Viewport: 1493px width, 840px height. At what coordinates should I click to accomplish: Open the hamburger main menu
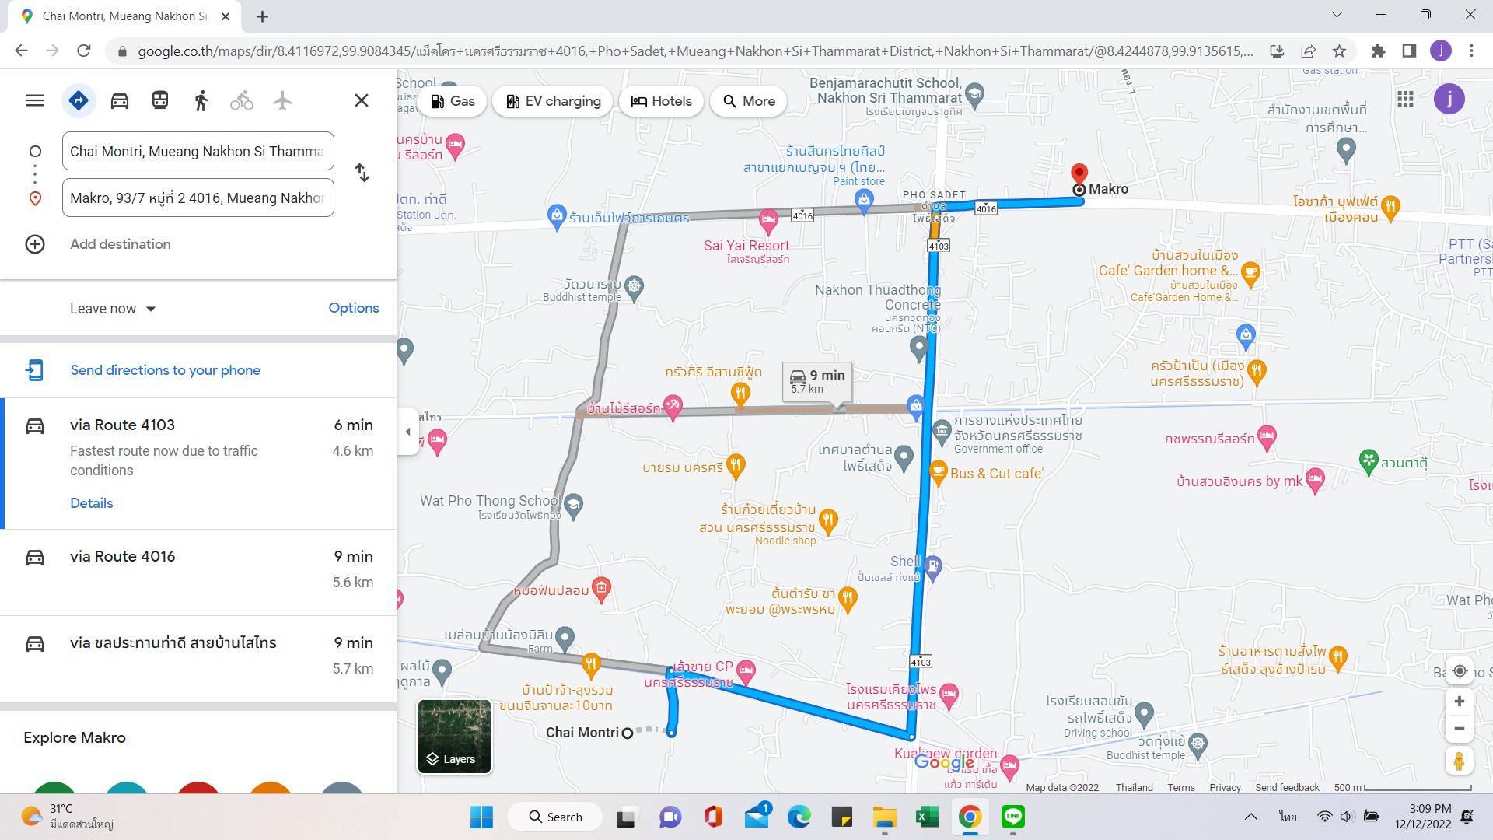pos(35,101)
